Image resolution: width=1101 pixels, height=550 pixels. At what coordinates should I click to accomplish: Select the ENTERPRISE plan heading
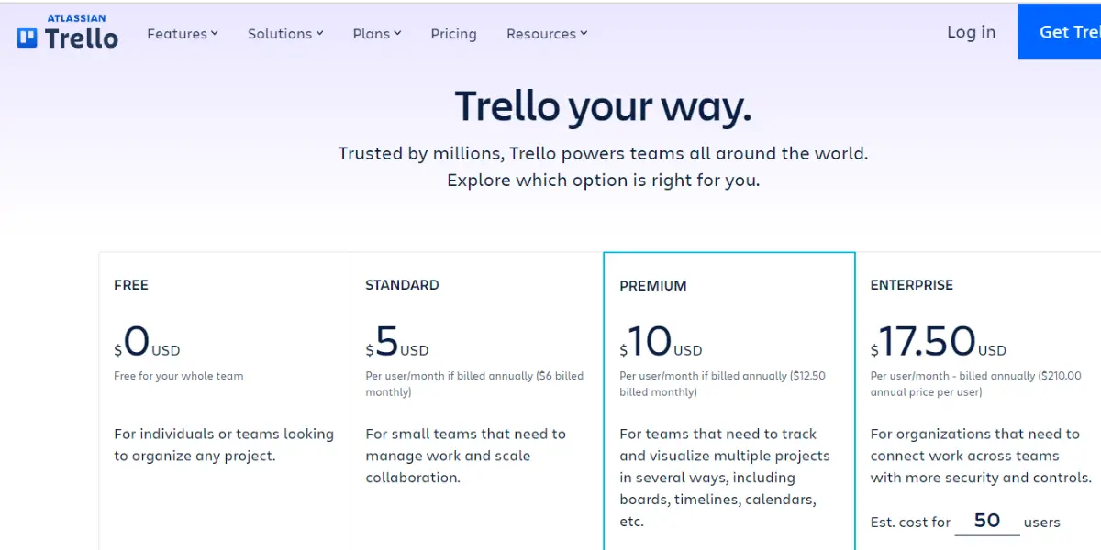[912, 285]
